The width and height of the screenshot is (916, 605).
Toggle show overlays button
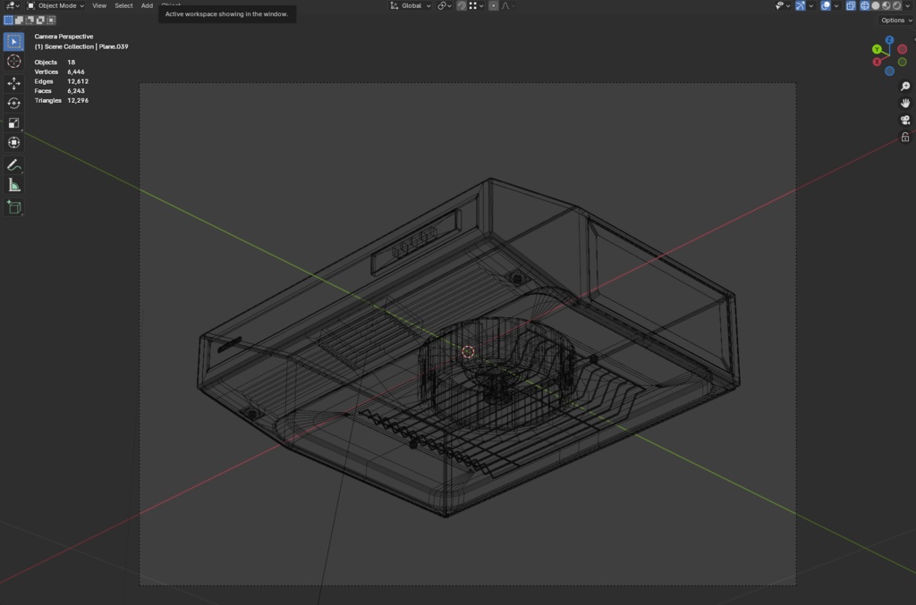[826, 6]
